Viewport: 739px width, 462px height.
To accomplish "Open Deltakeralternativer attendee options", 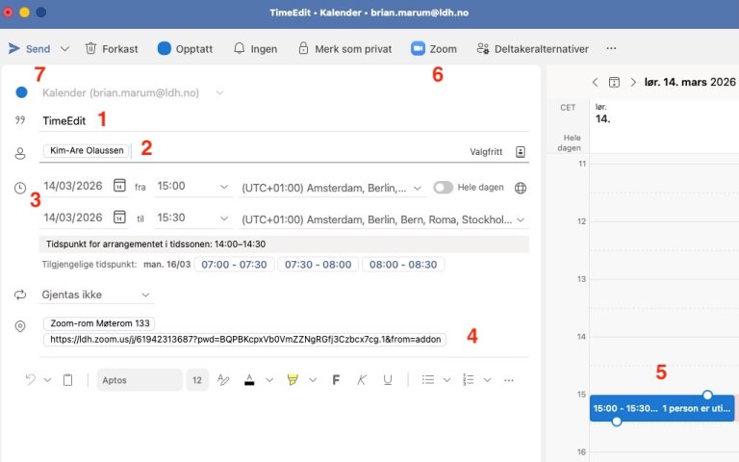I will coord(532,48).
